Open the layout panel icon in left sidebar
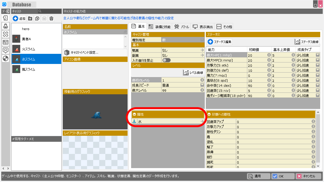The image size is (324, 182). (x=6, y=42)
